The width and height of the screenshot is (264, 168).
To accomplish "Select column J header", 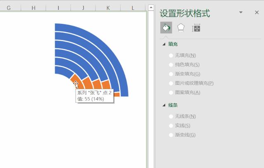I will click(x=83, y=8).
